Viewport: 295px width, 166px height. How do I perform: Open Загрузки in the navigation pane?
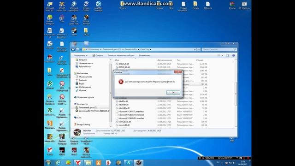pos(83,59)
